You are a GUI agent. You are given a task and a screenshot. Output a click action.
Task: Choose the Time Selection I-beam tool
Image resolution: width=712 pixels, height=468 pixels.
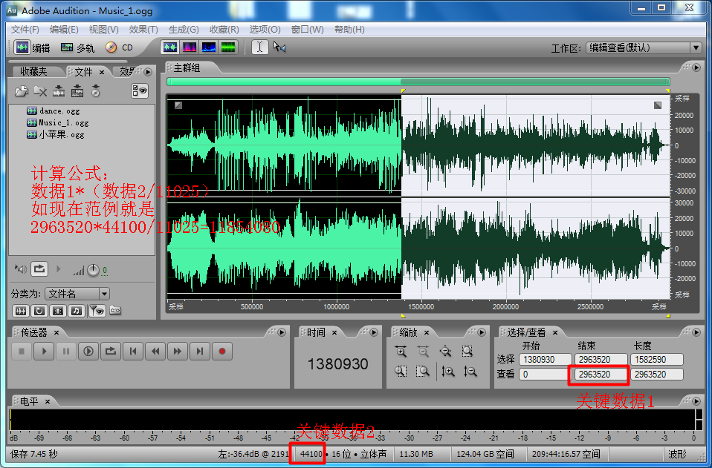coord(259,47)
